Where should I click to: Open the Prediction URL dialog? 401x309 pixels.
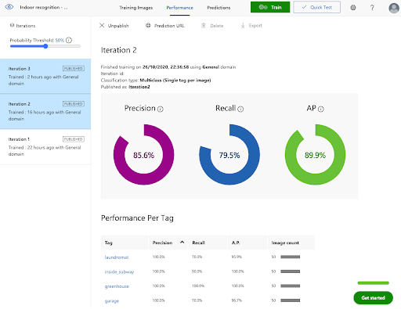point(165,26)
